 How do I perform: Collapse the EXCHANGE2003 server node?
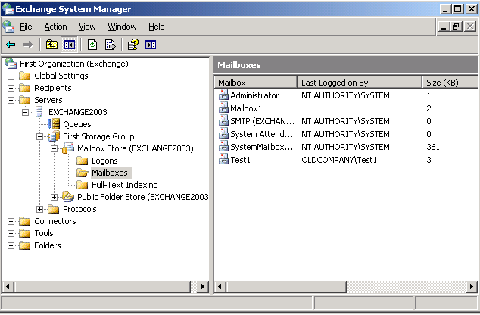25,112
